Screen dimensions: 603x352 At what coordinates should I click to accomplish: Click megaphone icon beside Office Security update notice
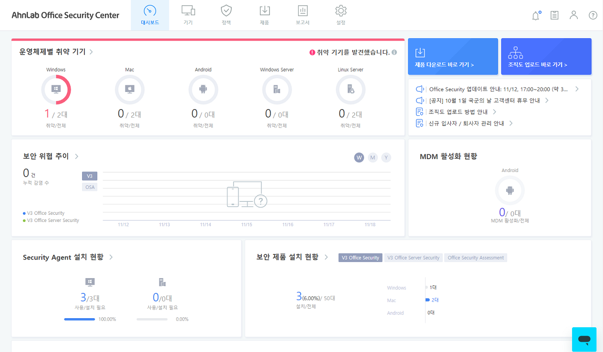pos(420,89)
